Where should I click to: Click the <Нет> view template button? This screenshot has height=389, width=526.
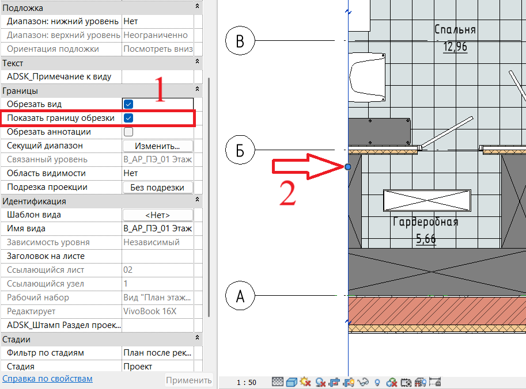tap(158, 215)
